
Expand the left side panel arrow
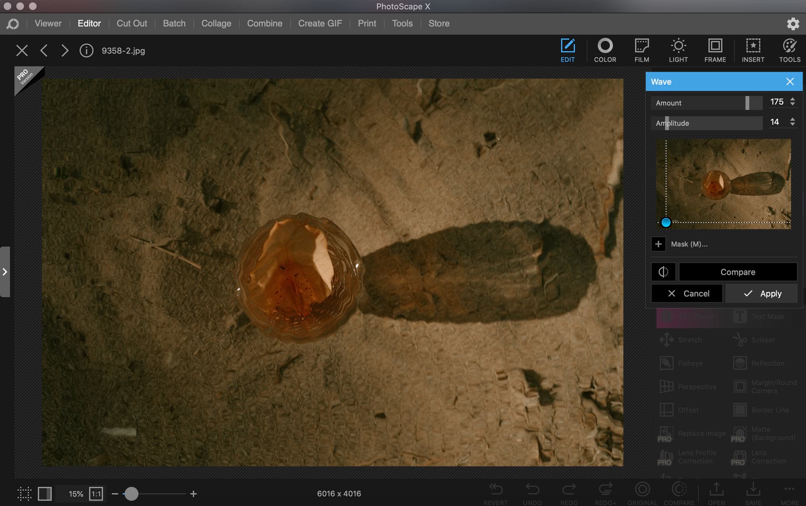(x=5, y=272)
